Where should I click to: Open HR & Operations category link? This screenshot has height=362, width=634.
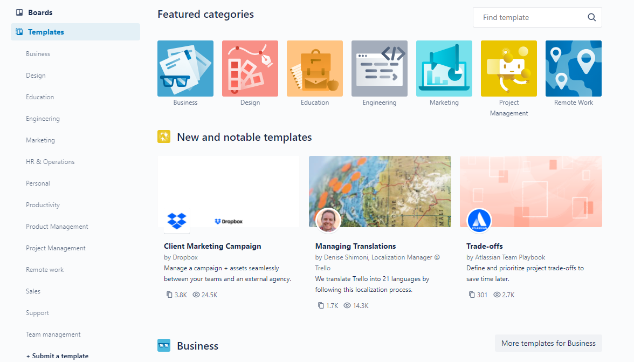tap(50, 162)
